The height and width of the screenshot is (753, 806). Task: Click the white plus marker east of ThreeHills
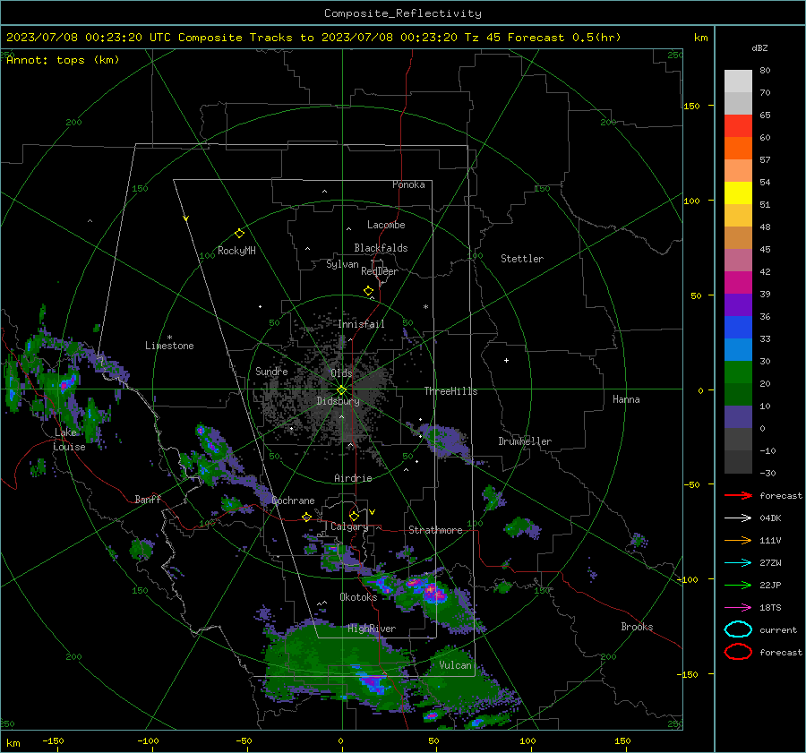506,360
